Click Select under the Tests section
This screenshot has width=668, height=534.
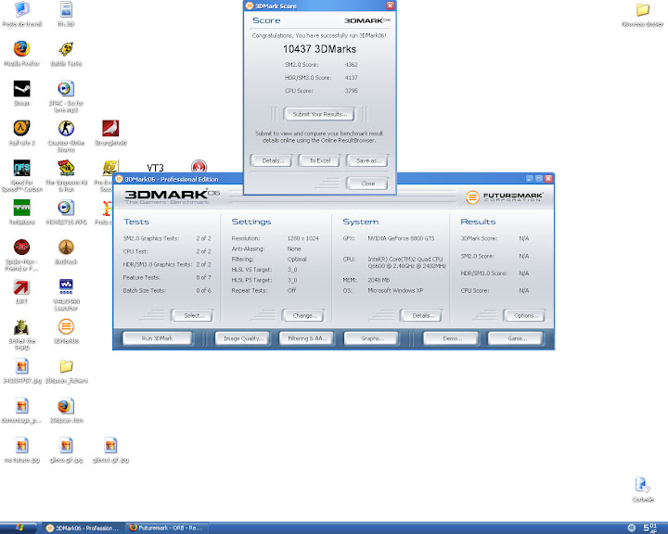pos(192,315)
